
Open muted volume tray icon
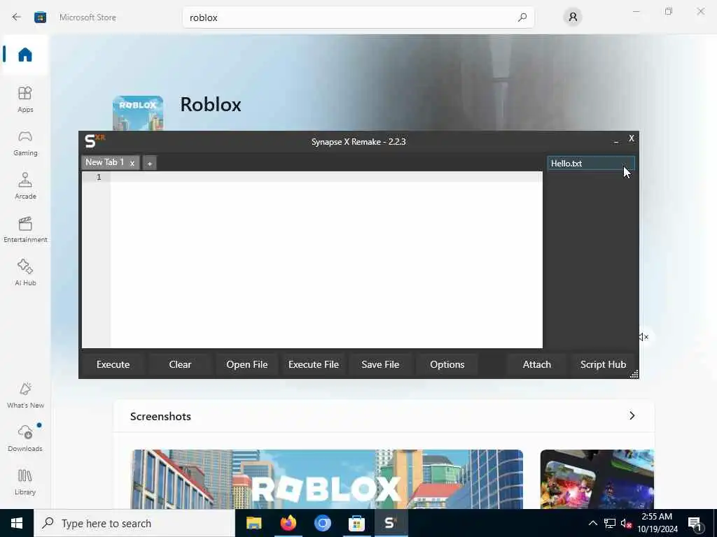[626, 523]
